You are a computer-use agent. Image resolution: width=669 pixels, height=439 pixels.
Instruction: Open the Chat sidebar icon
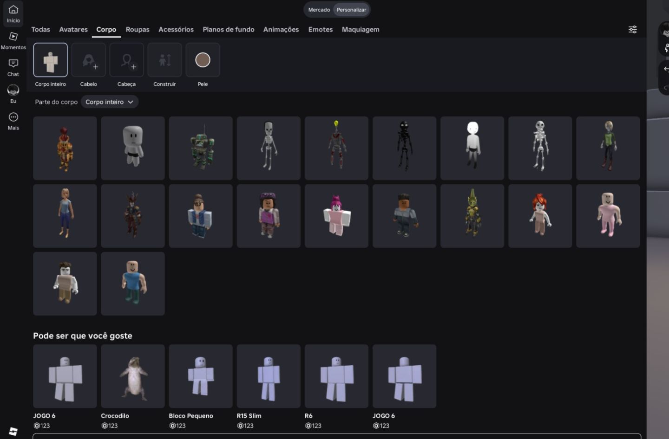click(13, 64)
